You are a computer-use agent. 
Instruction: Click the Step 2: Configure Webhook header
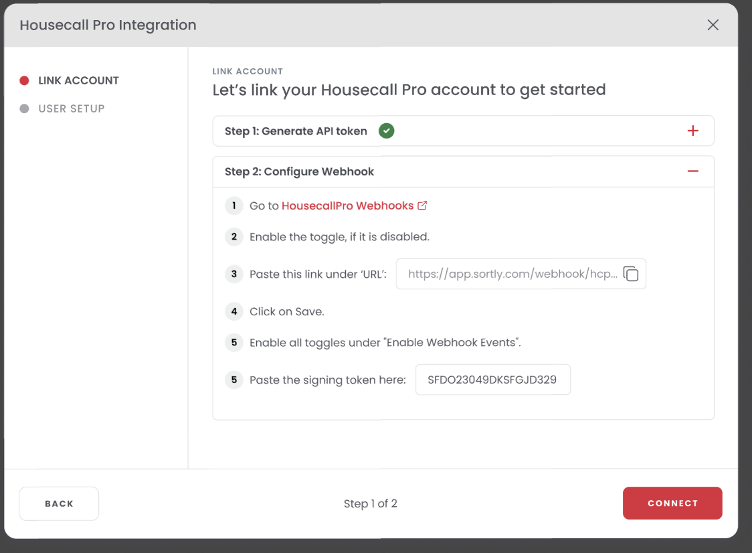click(x=463, y=171)
